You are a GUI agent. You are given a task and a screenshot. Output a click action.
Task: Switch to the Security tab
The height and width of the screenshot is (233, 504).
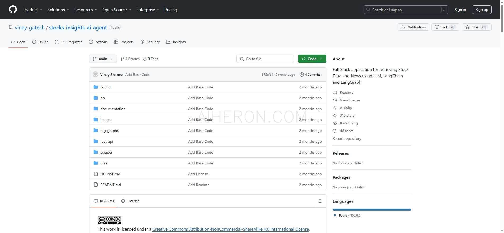tap(150, 42)
